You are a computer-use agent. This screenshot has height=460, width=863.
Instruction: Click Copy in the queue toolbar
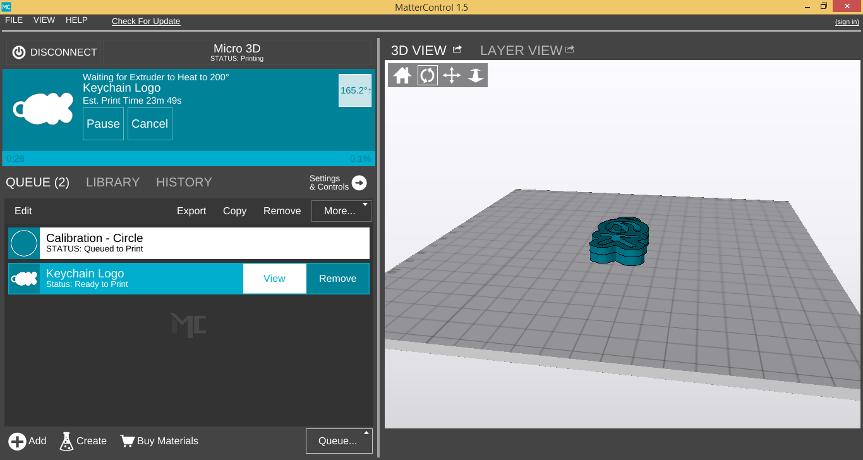click(234, 211)
